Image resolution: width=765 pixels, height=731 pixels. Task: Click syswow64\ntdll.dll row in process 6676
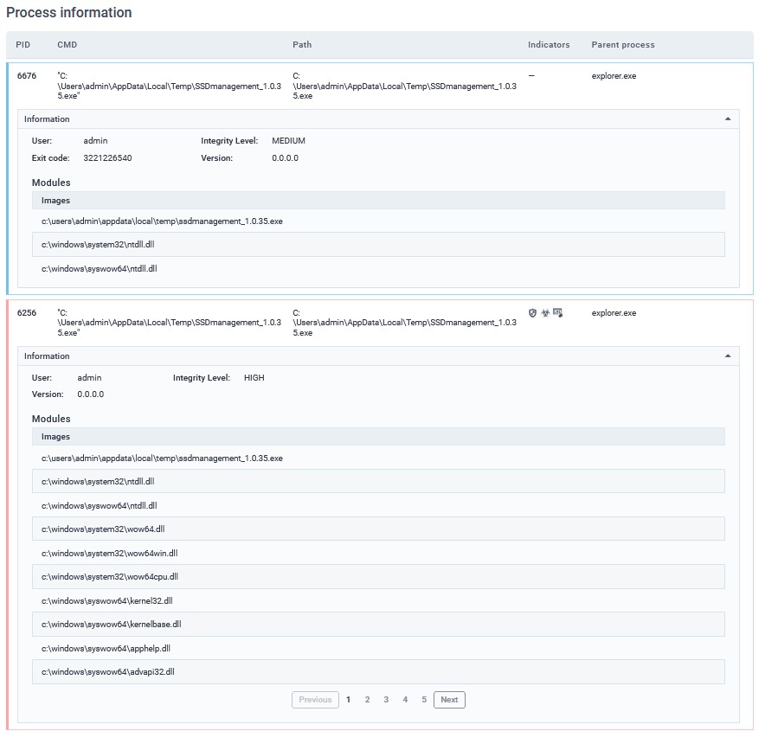(x=378, y=269)
